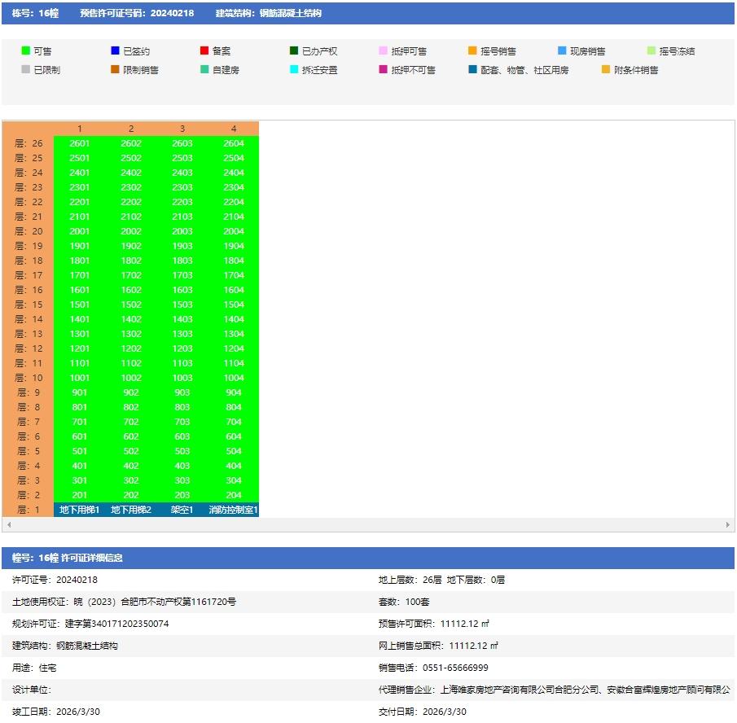Click the 层: 13 row label

pos(29,334)
